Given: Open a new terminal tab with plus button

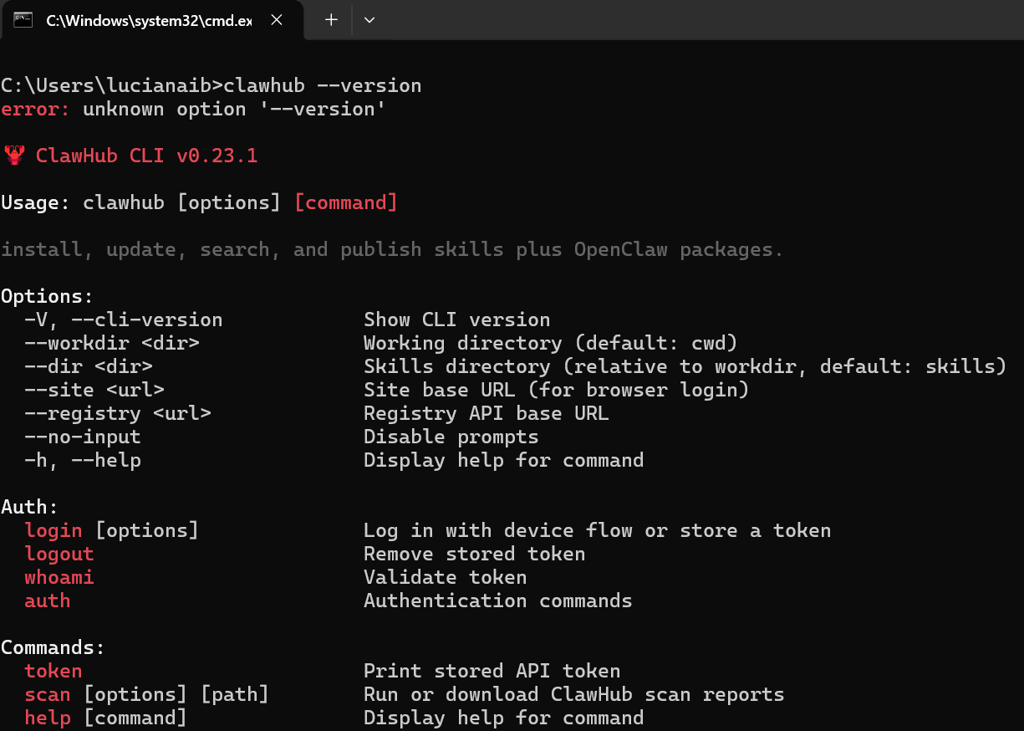Looking at the screenshot, I should click(x=331, y=20).
